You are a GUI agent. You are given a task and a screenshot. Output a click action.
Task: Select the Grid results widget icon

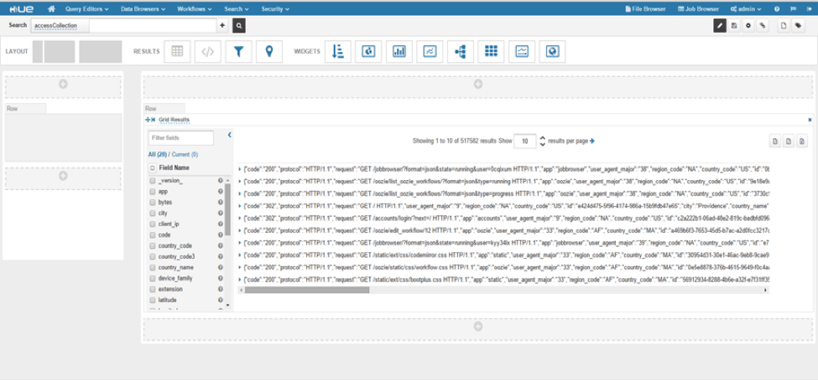[x=177, y=51]
